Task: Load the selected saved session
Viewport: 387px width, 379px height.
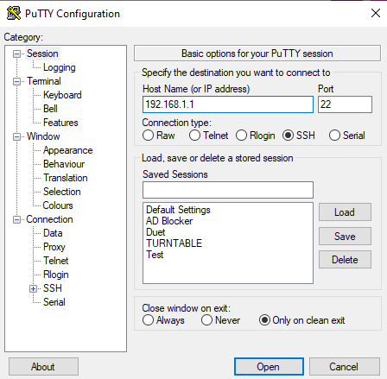Action: [345, 212]
